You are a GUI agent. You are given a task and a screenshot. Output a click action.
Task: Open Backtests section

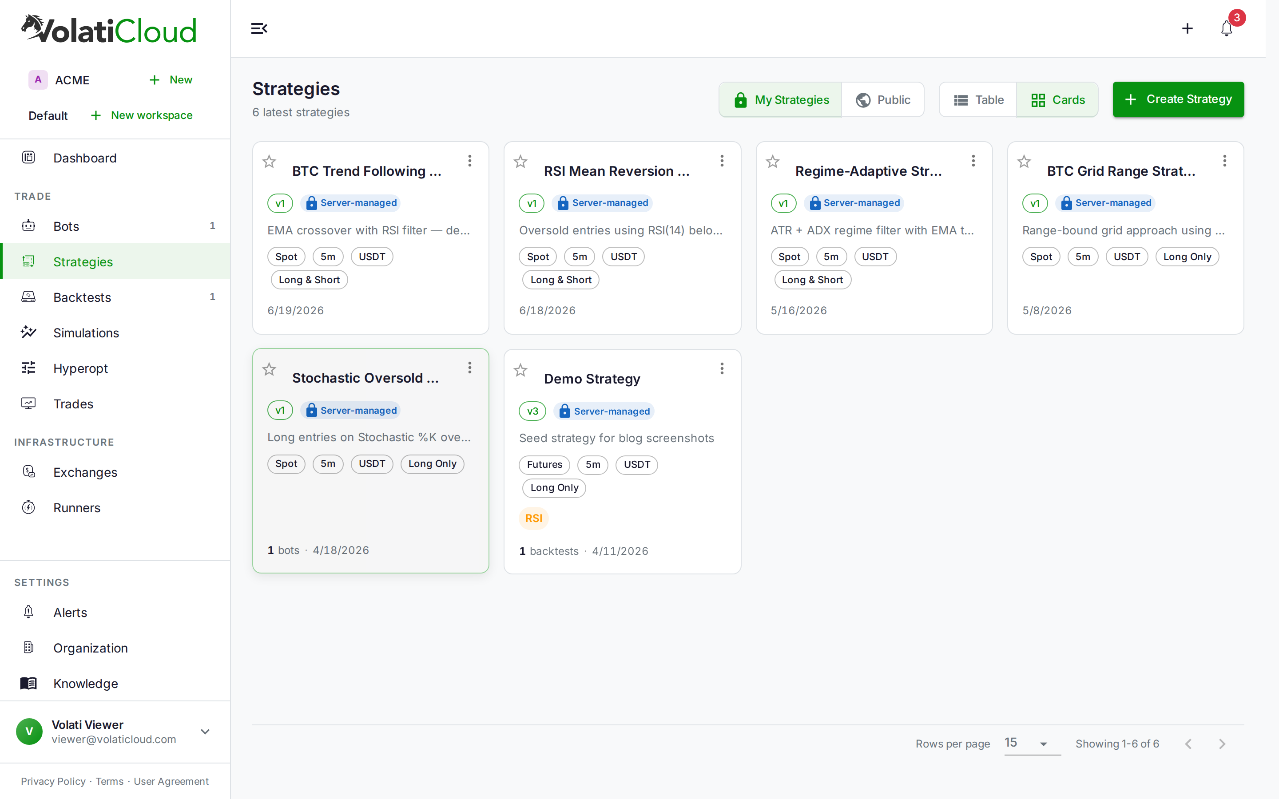tap(115, 297)
